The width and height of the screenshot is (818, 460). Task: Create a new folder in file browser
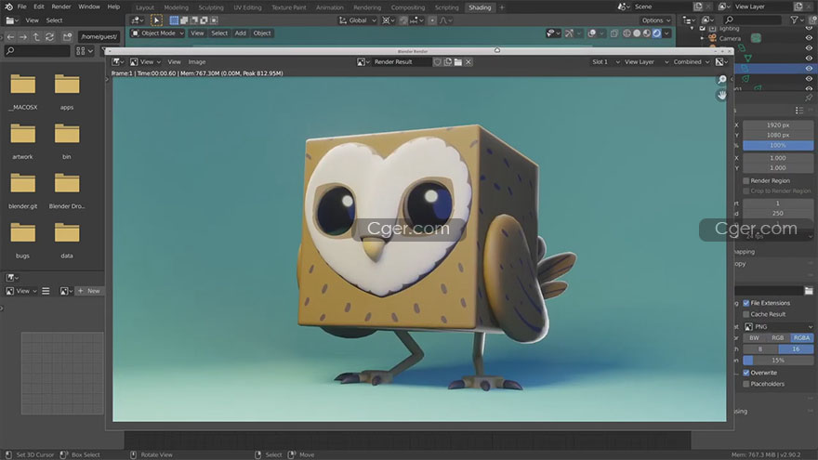click(x=67, y=37)
